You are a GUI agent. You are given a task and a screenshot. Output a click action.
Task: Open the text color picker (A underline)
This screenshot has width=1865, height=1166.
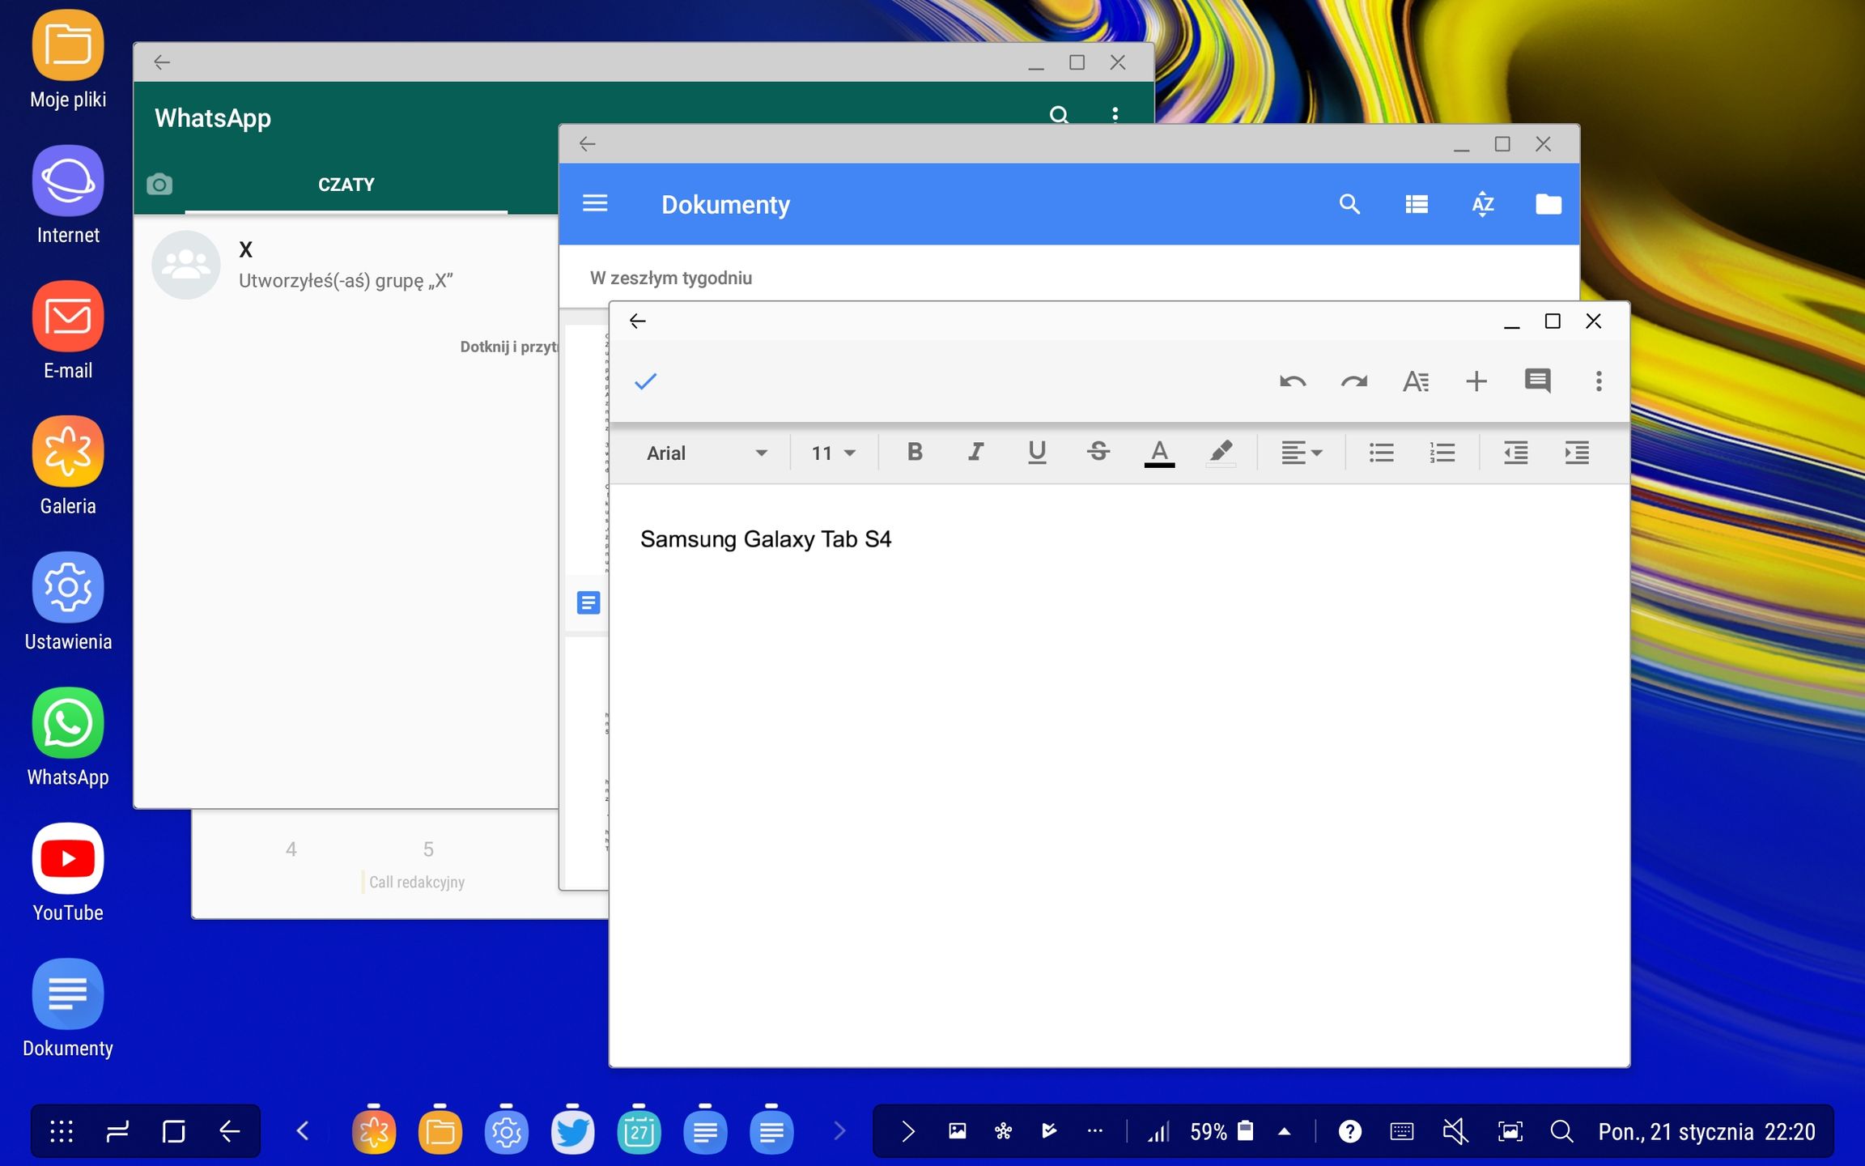tap(1159, 453)
